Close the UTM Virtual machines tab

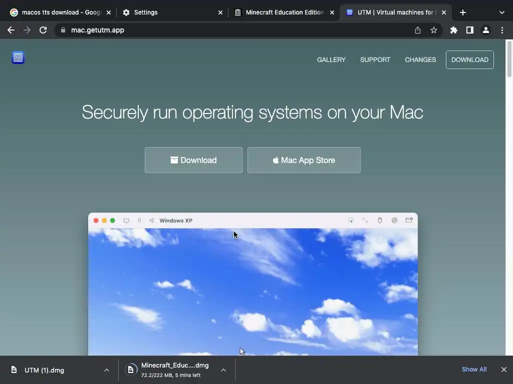[444, 12]
